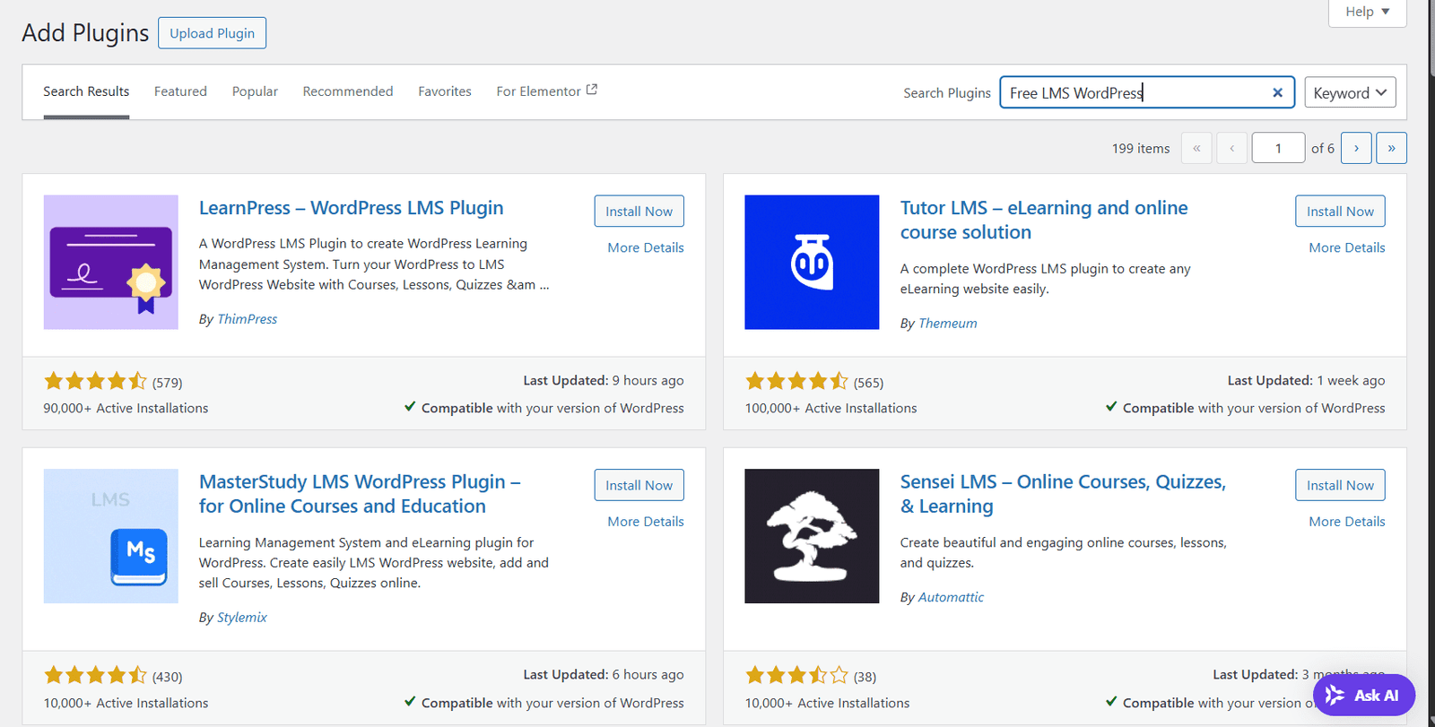Expand the Help dropdown tab
The height and width of the screenshot is (727, 1435).
[1367, 12]
